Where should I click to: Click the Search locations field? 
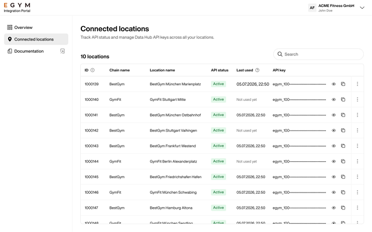coord(319,54)
